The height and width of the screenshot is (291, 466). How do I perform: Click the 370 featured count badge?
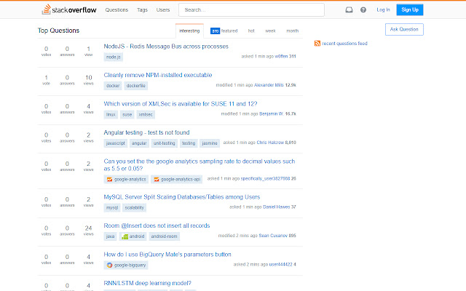click(216, 31)
